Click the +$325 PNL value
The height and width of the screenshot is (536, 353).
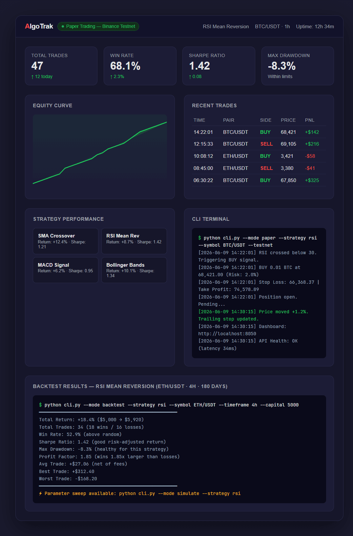click(x=312, y=180)
